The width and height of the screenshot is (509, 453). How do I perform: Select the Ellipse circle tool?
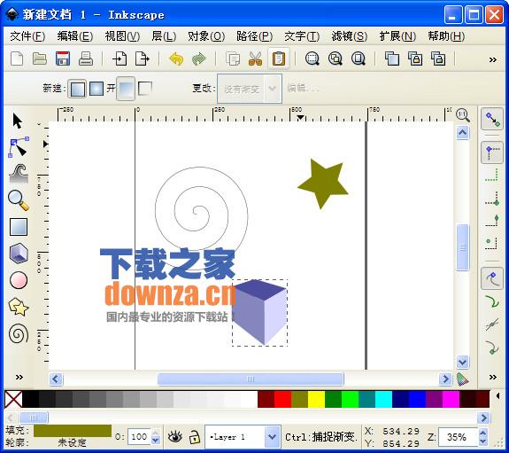pos(19,280)
